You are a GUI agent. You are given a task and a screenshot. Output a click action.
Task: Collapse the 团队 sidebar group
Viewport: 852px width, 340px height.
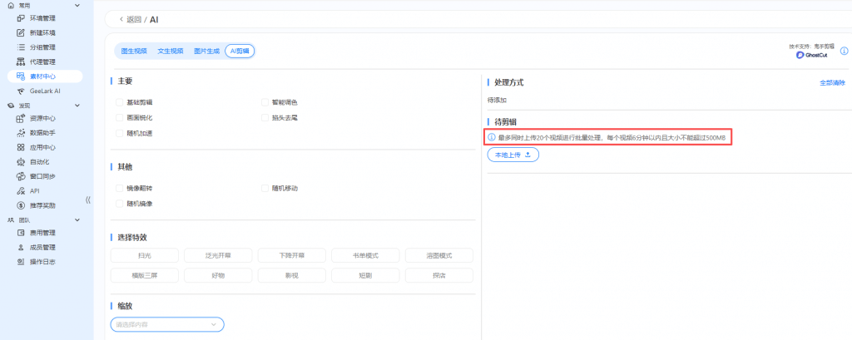tap(77, 220)
